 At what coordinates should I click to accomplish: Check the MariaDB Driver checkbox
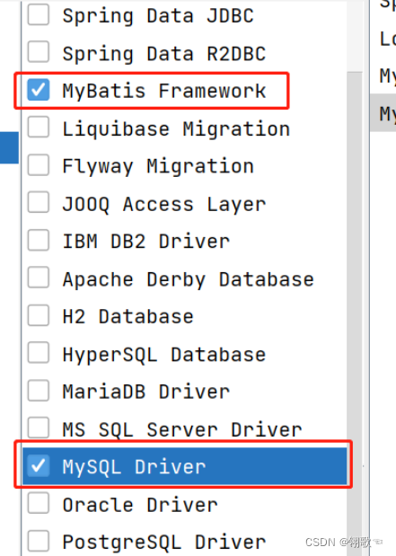[39, 390]
